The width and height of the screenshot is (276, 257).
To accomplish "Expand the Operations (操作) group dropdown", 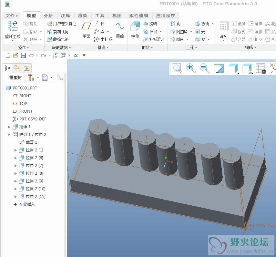I will (x=24, y=47).
